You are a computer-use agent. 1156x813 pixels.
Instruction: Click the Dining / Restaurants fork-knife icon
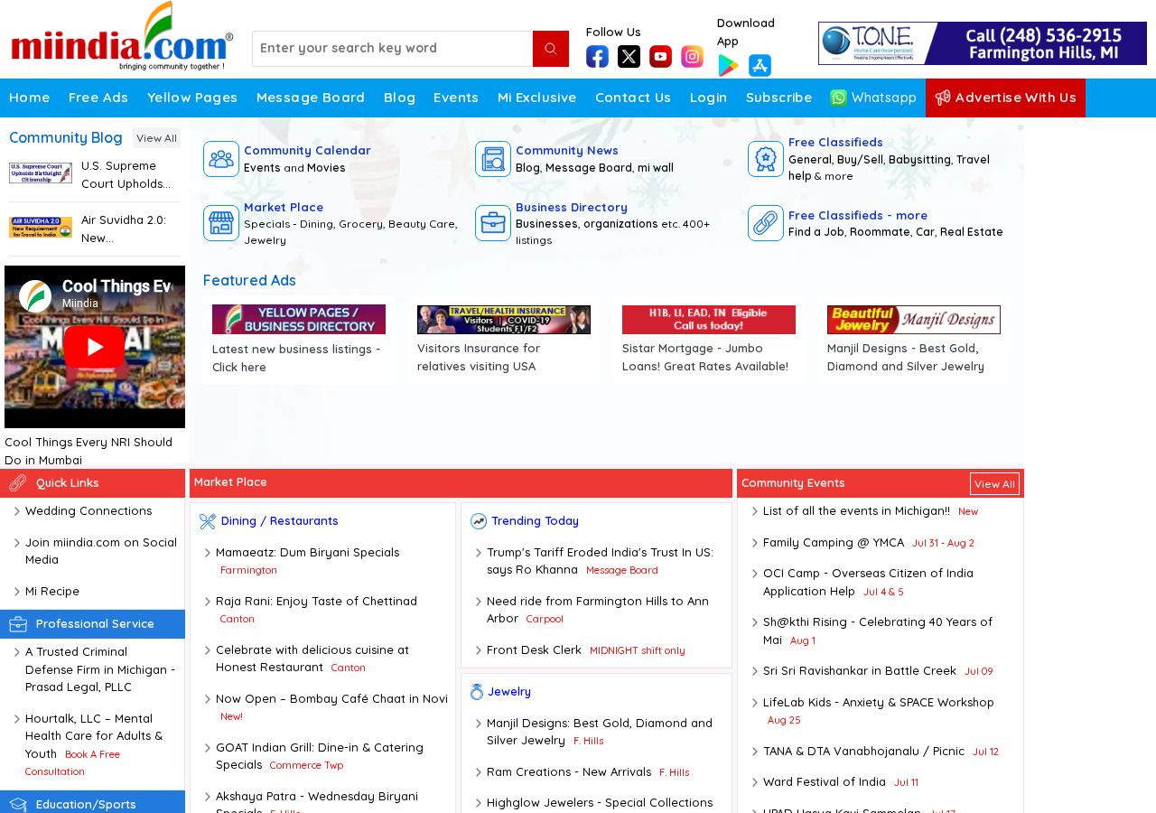[208, 521]
